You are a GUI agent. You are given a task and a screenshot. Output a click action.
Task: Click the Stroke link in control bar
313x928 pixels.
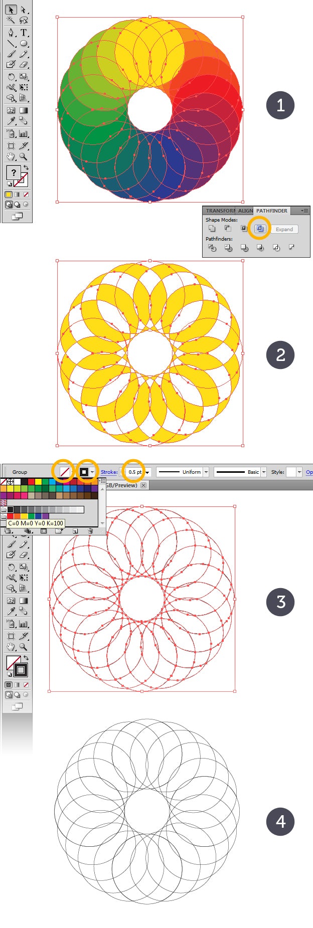pyautogui.click(x=109, y=472)
